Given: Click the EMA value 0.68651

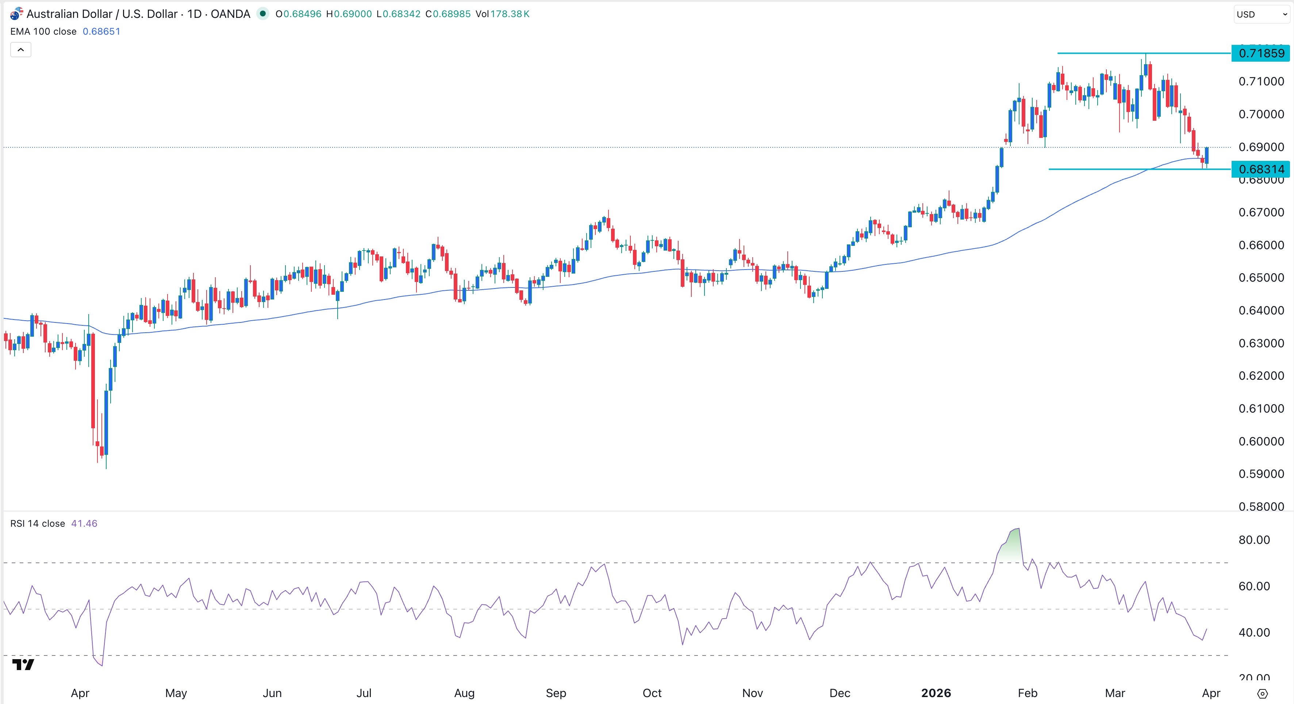Looking at the screenshot, I should click(101, 31).
